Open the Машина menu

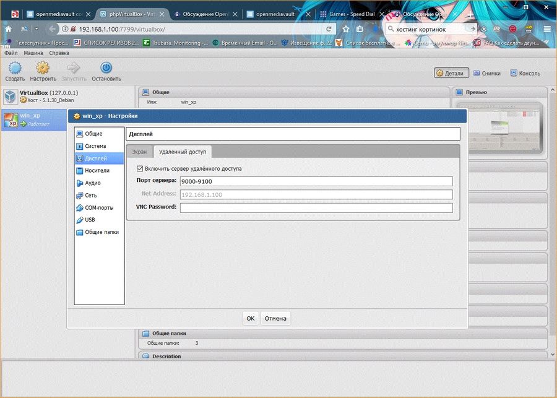pyautogui.click(x=33, y=53)
